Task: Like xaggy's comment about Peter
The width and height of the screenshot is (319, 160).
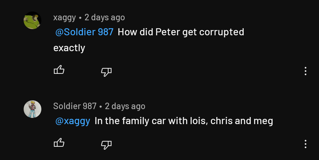Action: point(59,70)
